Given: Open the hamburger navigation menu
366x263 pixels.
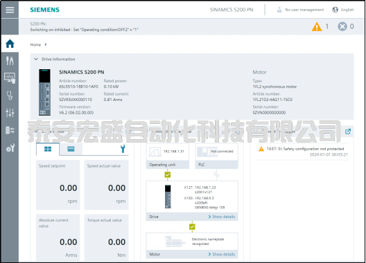Looking at the screenshot, I should [x=10, y=10].
